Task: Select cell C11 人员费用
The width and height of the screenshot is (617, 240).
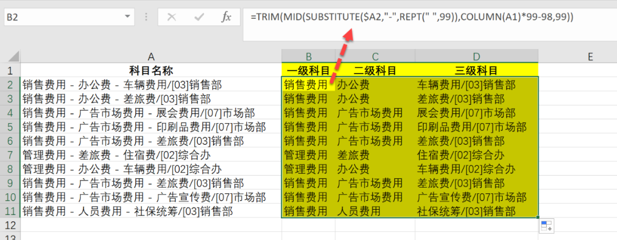Action: click(x=375, y=211)
